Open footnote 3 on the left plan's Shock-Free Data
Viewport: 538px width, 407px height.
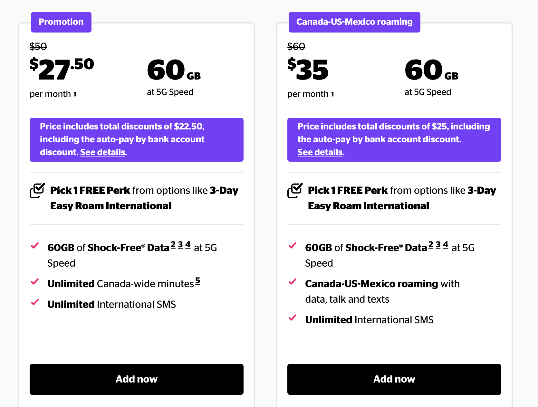coord(180,245)
